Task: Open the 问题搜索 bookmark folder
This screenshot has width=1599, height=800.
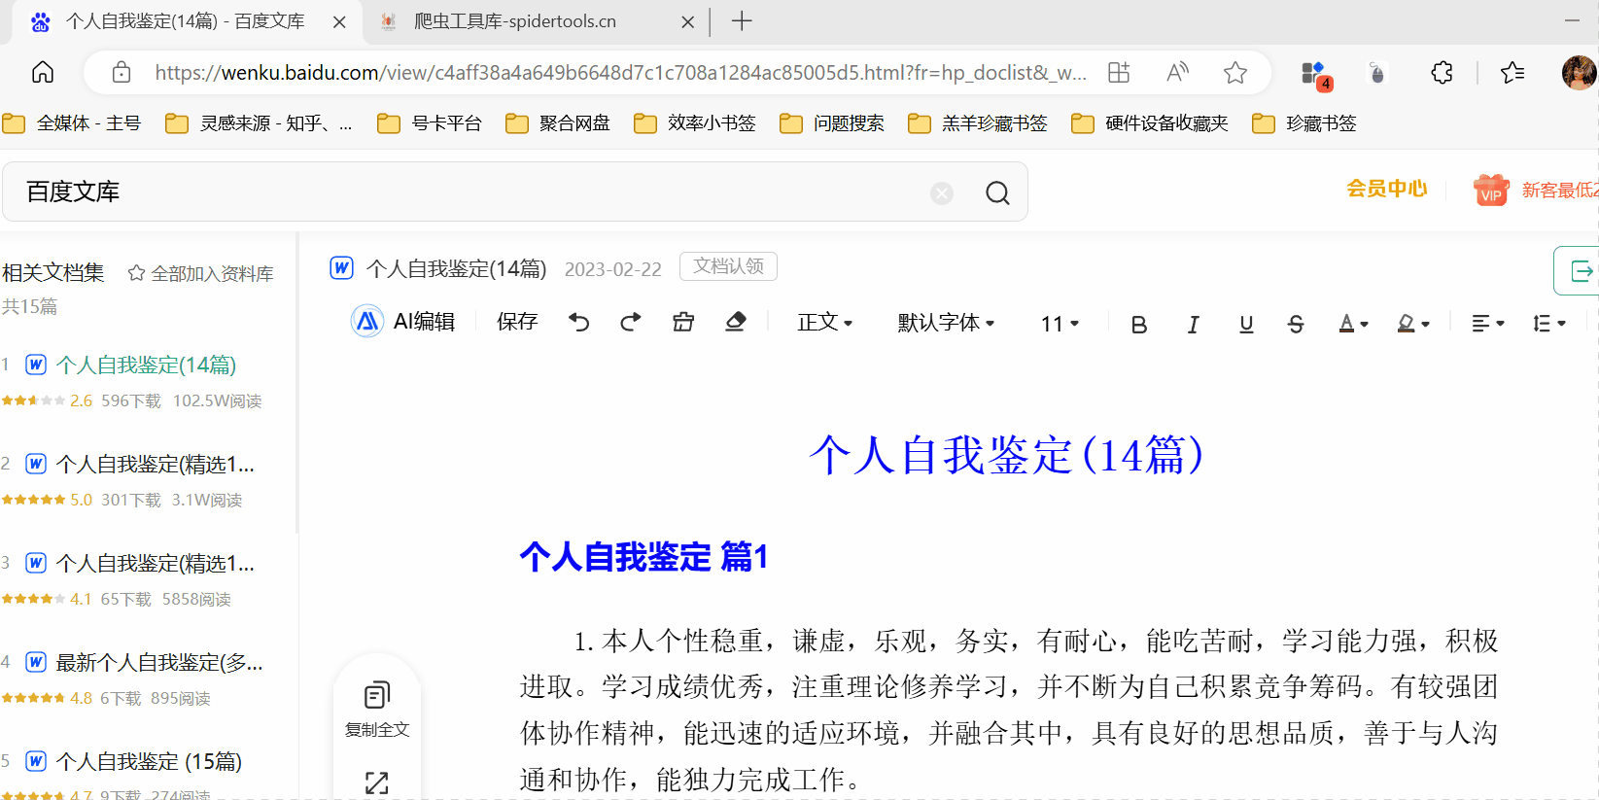Action: tap(832, 123)
